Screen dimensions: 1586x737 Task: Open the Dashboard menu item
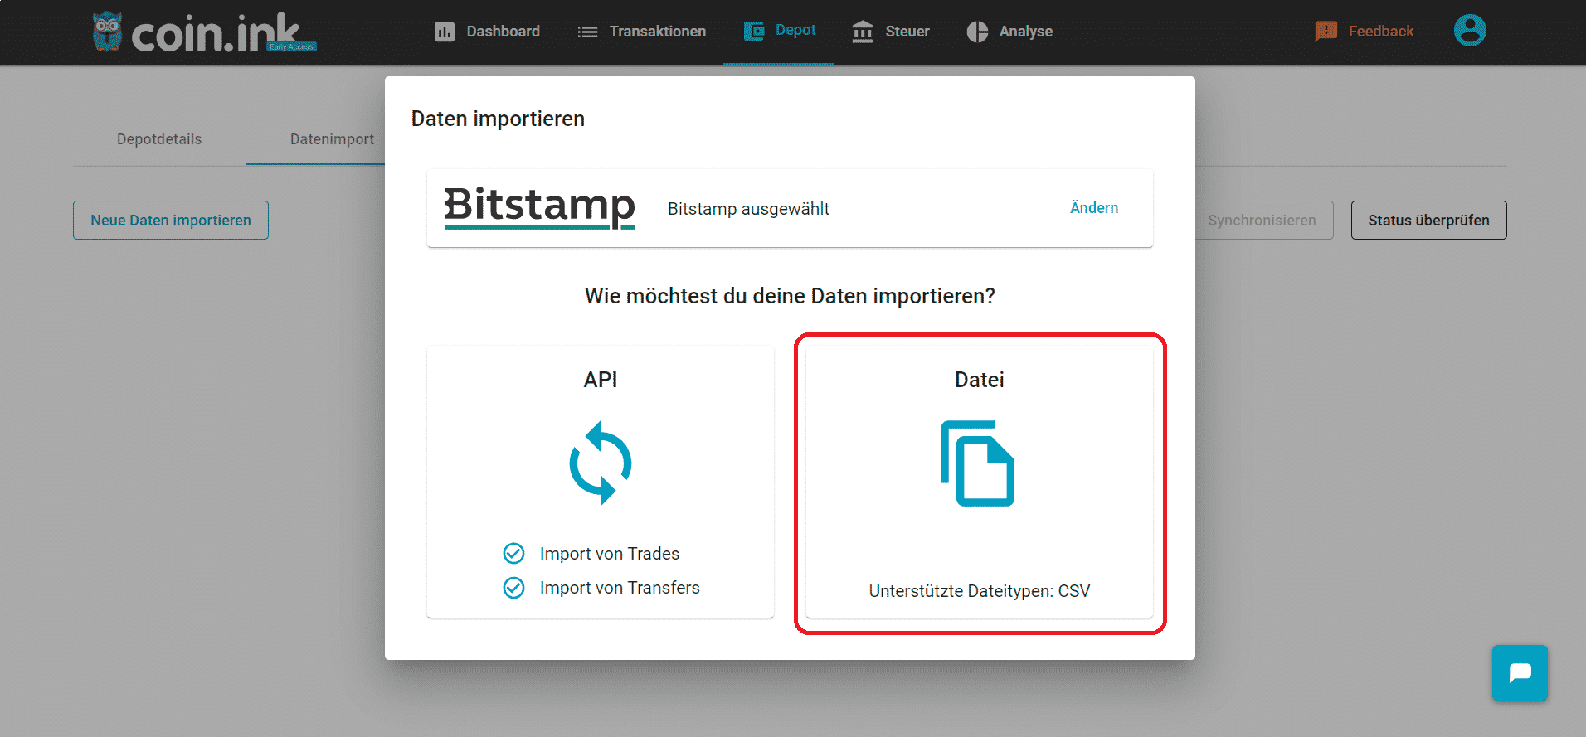click(487, 32)
